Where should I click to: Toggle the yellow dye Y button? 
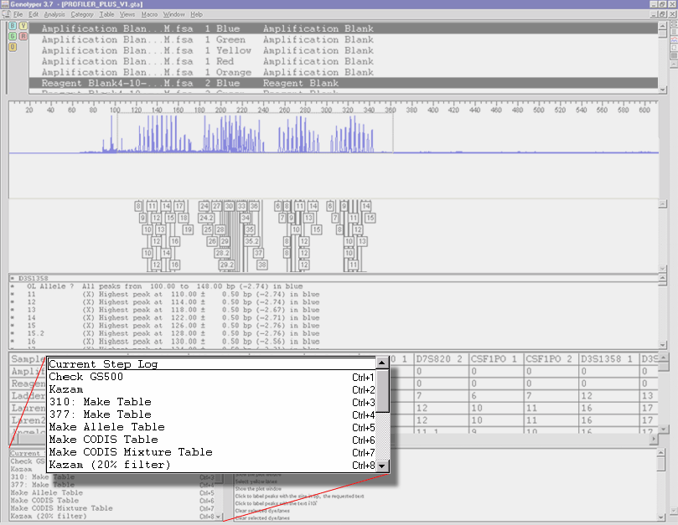(23, 26)
